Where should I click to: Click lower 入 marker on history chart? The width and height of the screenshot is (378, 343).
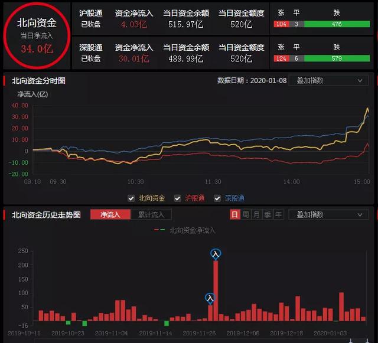pos(210,299)
